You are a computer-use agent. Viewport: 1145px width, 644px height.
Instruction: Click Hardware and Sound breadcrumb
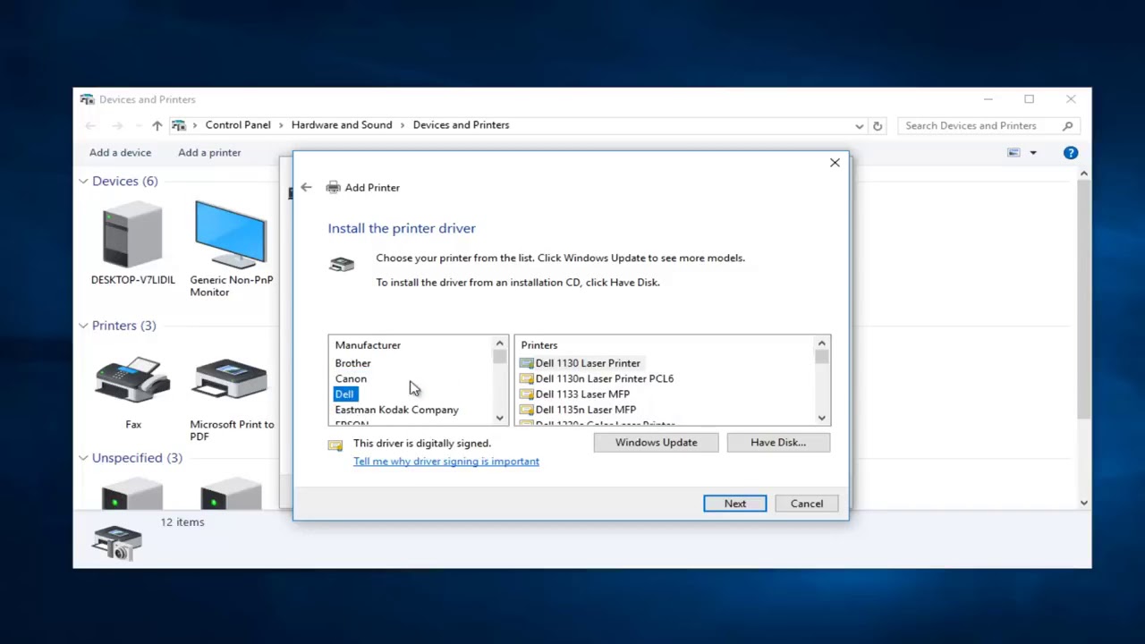[x=342, y=125]
